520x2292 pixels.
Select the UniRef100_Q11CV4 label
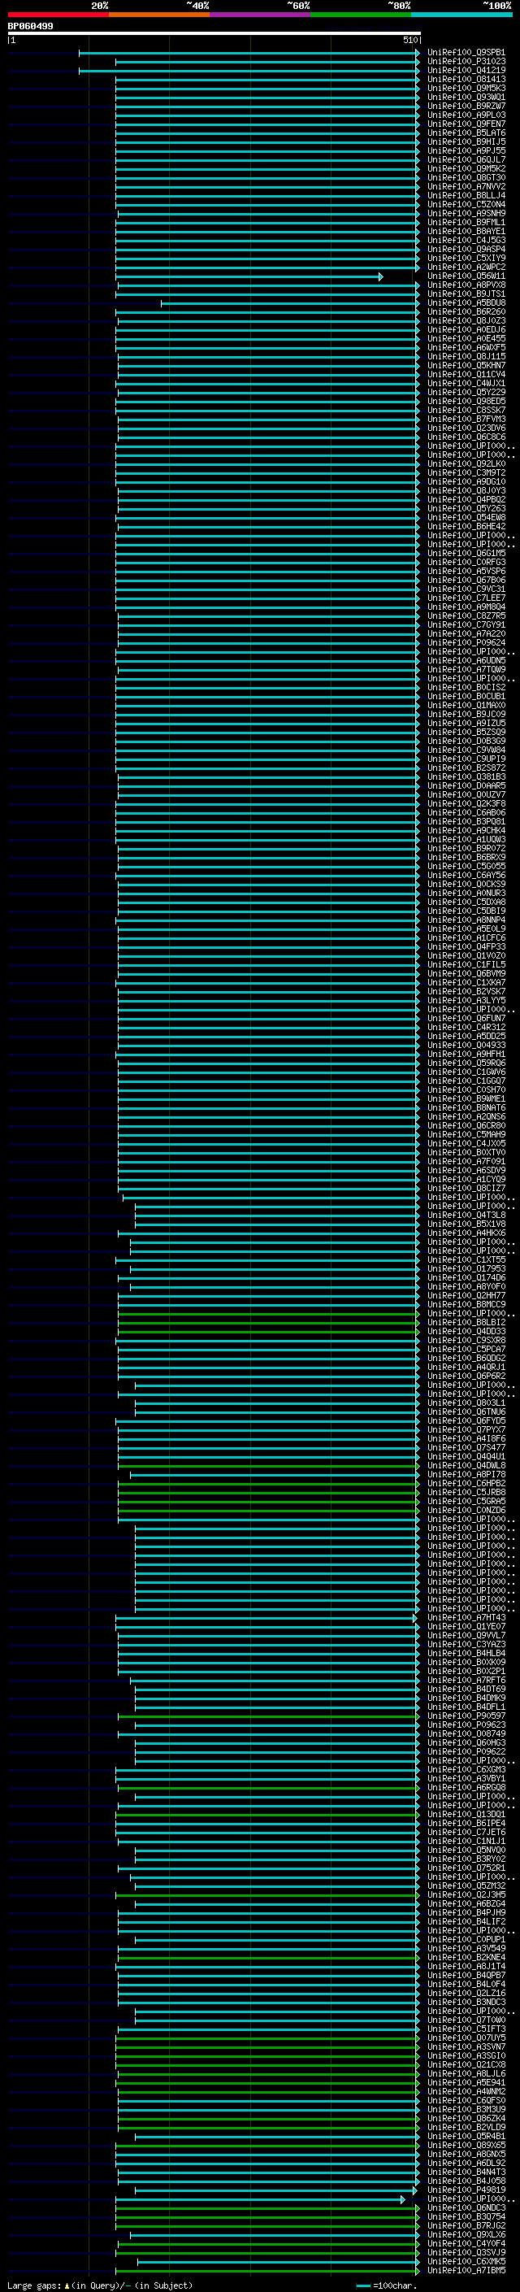click(x=466, y=375)
